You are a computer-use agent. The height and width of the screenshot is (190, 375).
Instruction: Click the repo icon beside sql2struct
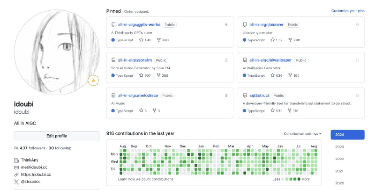[245, 95]
